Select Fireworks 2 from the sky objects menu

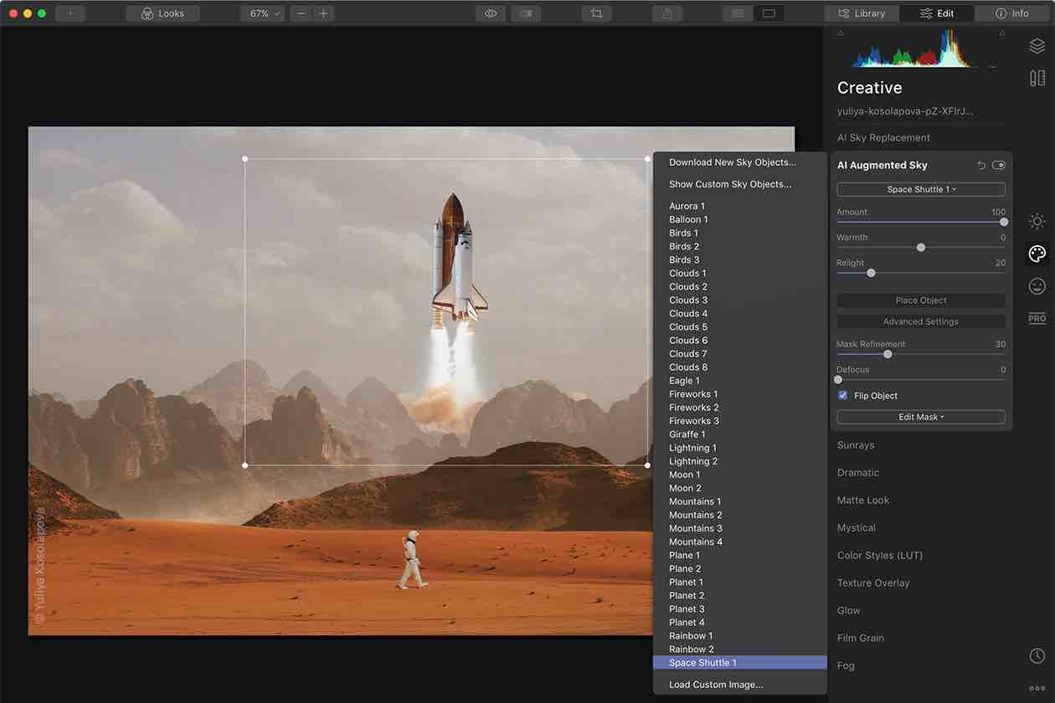pyautogui.click(x=693, y=407)
